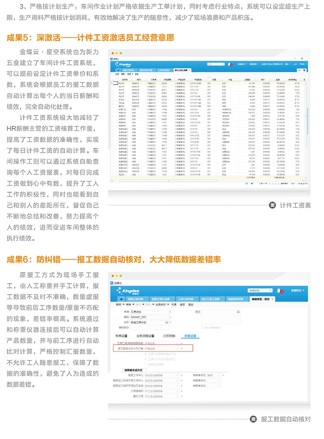The width and height of the screenshot is (324, 439).
Task: Toggle the 默认单据类型 checkbox
Action: pyautogui.click(x=203, y=328)
